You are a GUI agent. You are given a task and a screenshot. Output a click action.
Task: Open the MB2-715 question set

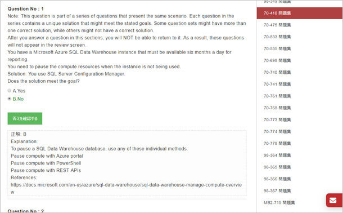point(279,203)
